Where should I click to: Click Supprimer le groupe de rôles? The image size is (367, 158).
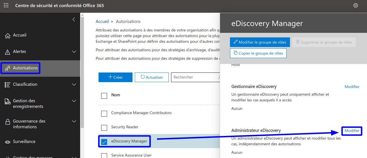(324, 42)
